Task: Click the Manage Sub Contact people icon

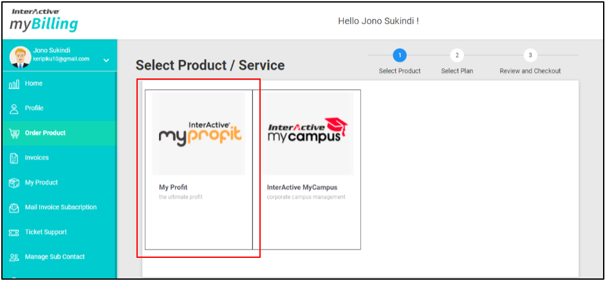Action: [x=14, y=257]
